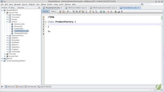
Task: Click Shift Line Left icon
Action: (101, 11)
